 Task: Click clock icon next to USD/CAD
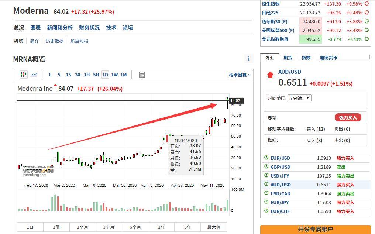266,193
